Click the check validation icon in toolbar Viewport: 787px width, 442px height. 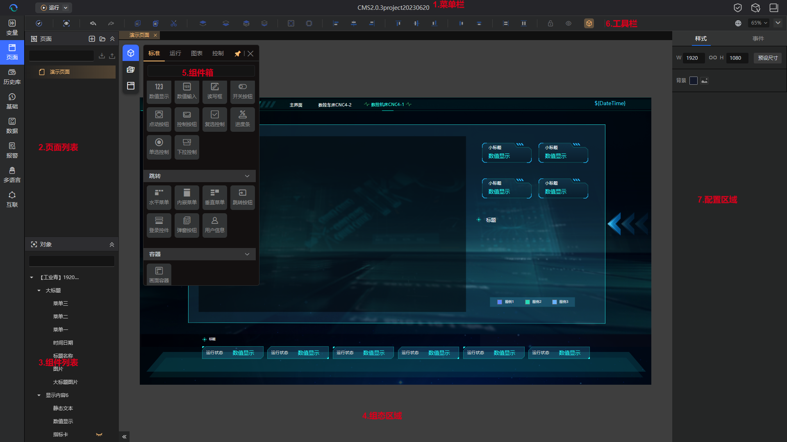tap(39, 23)
